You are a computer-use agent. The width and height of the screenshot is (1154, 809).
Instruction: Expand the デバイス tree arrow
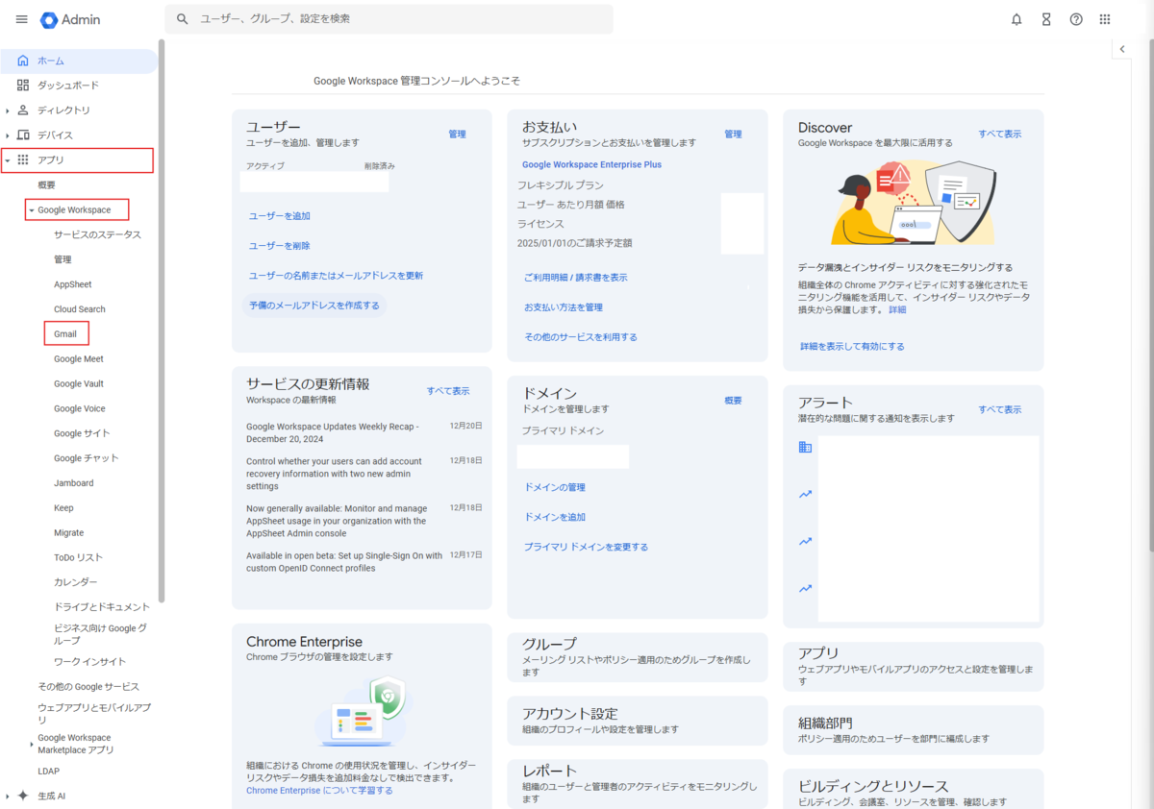(8, 135)
